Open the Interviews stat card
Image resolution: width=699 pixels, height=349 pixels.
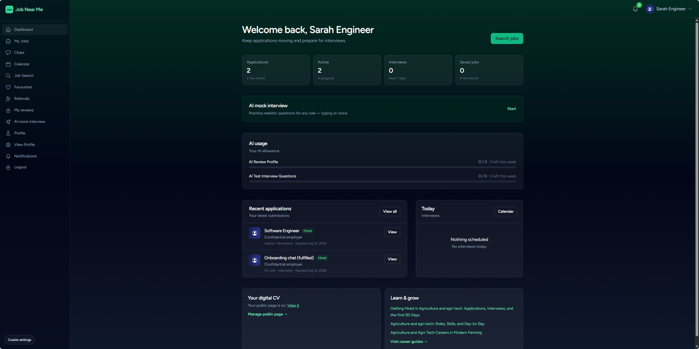tap(418, 70)
